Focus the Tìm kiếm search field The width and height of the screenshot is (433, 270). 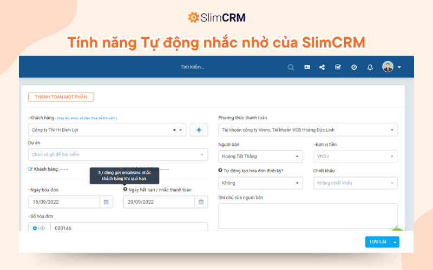(192, 67)
